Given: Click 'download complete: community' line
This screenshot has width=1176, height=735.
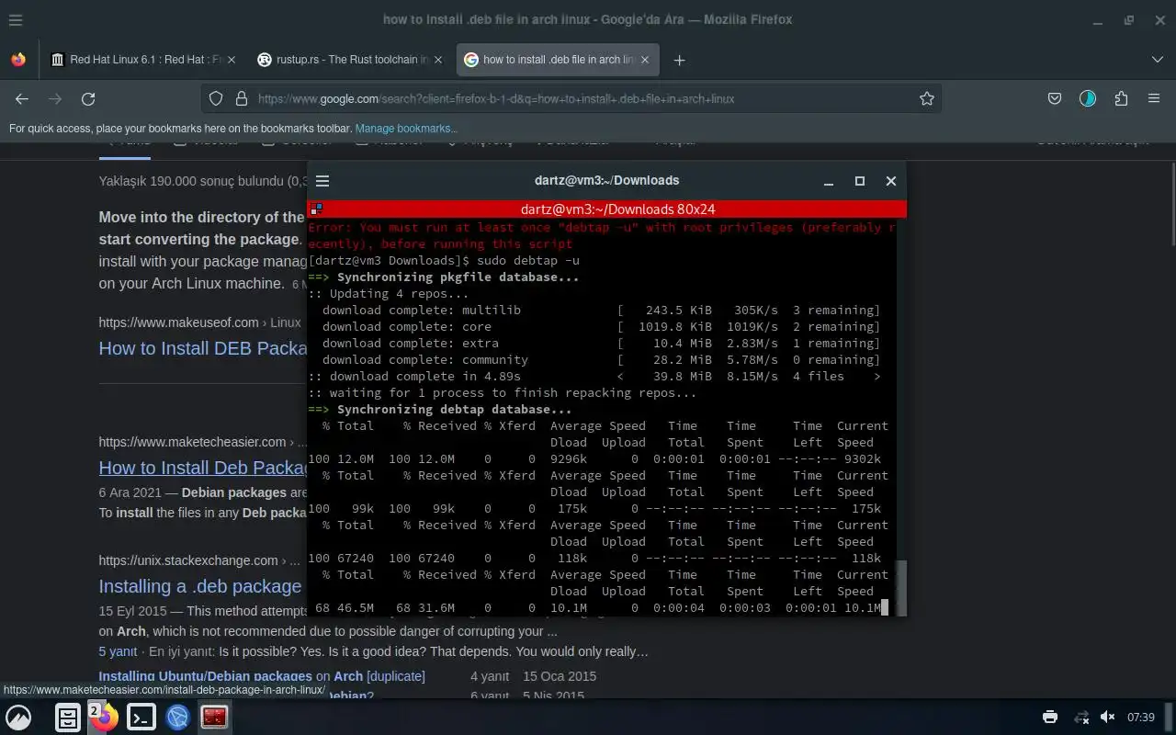Looking at the screenshot, I should [x=425, y=360].
